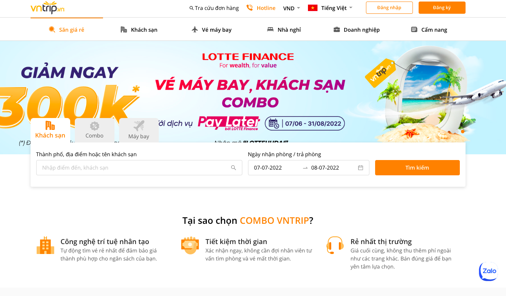Switch to the Máy bay tab
Image resolution: width=506 pixels, height=296 pixels.
[x=139, y=130]
